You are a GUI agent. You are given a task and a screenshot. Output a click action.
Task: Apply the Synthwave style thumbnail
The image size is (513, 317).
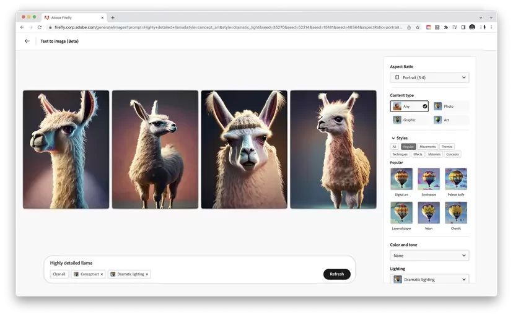pos(429,179)
